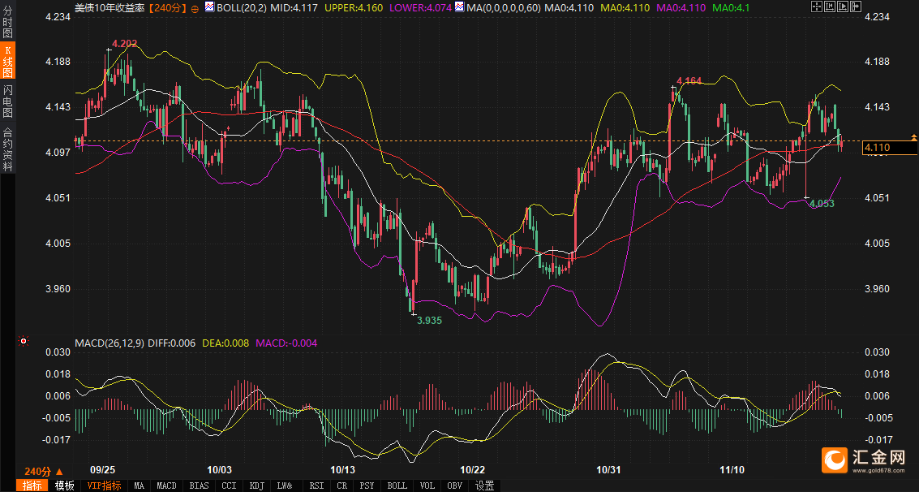The image size is (919, 492).
Task: Apply the KDJ indicator
Action: coord(257,486)
